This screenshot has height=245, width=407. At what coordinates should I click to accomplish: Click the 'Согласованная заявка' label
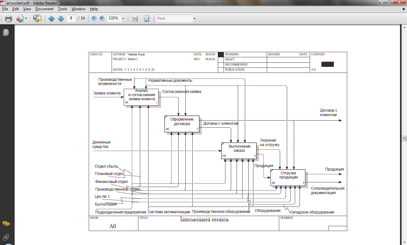pyautogui.click(x=182, y=91)
